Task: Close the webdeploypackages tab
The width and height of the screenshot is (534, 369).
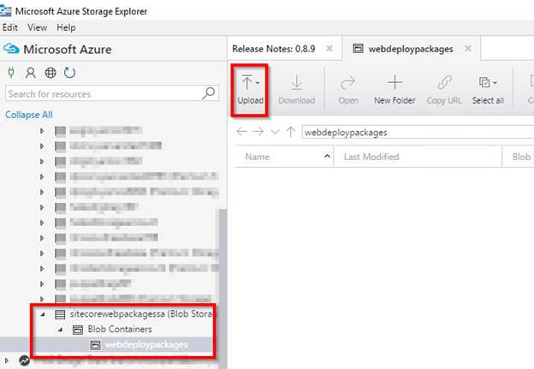Action: pos(468,49)
